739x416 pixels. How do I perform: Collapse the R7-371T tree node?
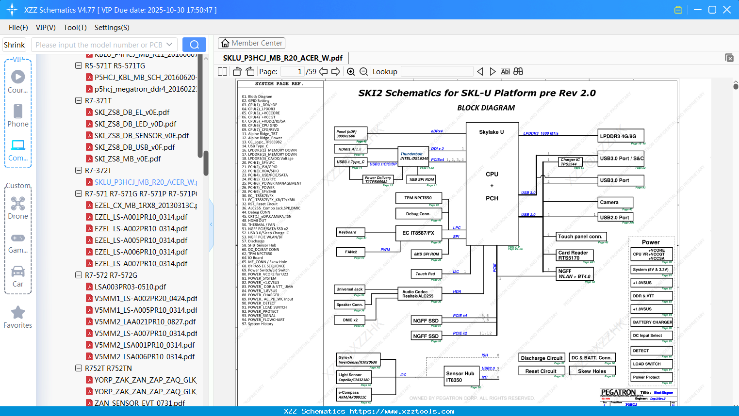pyautogui.click(x=79, y=100)
